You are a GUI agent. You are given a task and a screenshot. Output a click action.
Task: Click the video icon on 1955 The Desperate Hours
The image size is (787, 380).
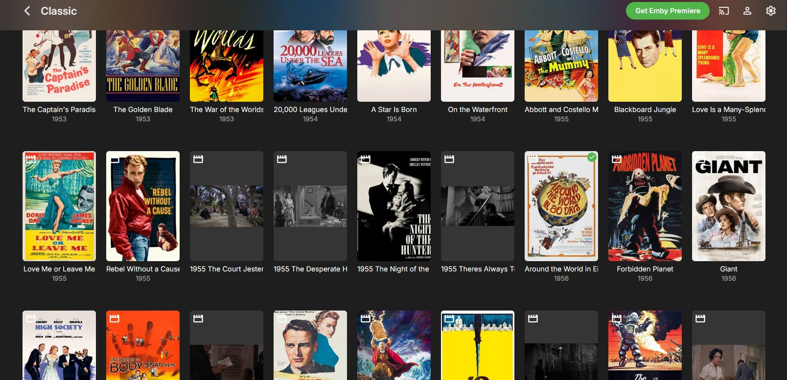(282, 159)
